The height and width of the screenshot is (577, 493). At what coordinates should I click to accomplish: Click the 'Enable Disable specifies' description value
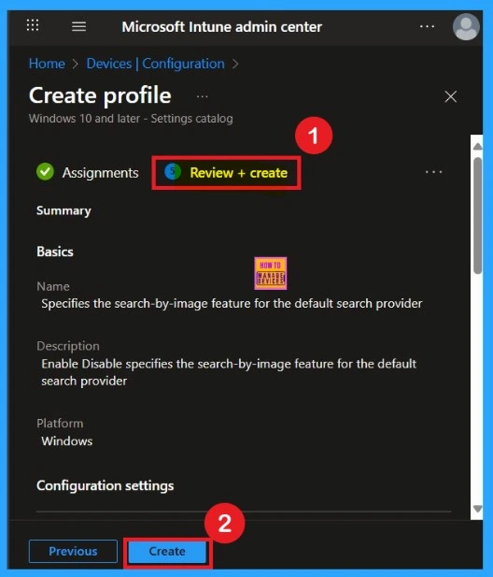(x=229, y=372)
